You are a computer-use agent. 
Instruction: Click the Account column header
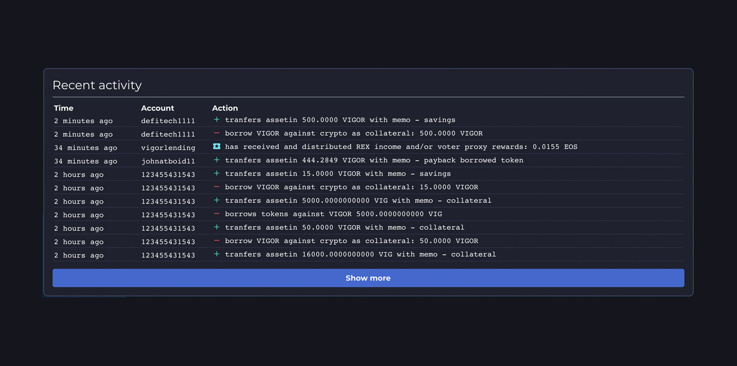(157, 108)
